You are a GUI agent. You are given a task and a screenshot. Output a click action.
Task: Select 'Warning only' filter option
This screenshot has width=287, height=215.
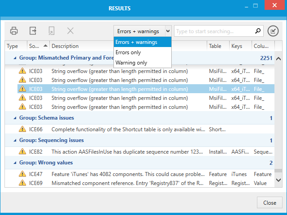(x=131, y=63)
